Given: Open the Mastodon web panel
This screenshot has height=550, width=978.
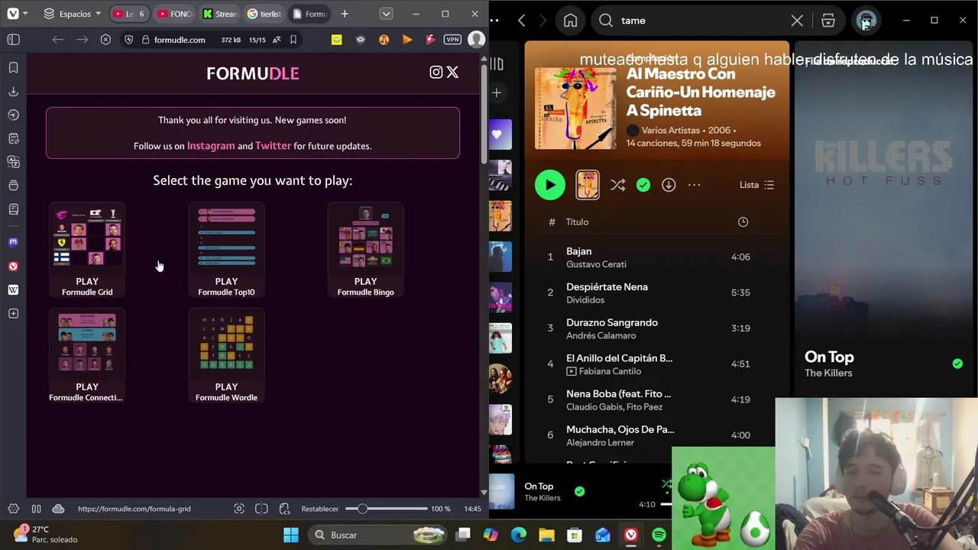Looking at the screenshot, I should pos(13,242).
